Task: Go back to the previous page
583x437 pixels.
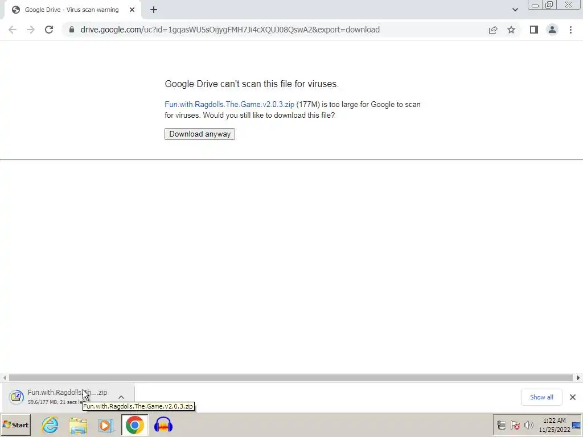Action: (13, 30)
